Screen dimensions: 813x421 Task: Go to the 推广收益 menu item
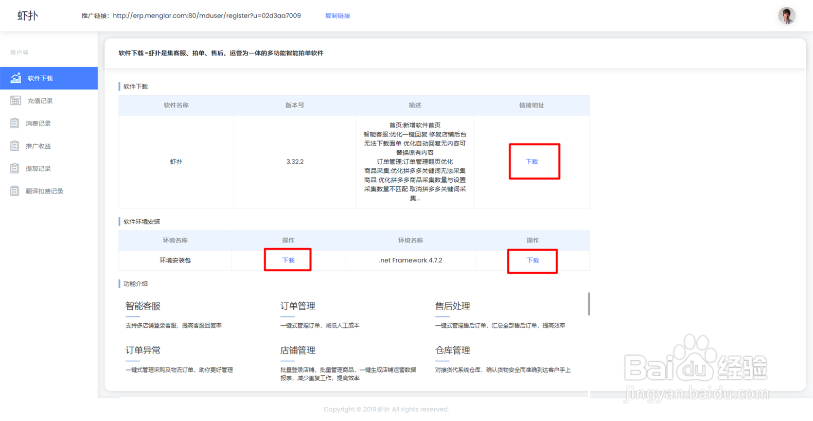pos(49,146)
